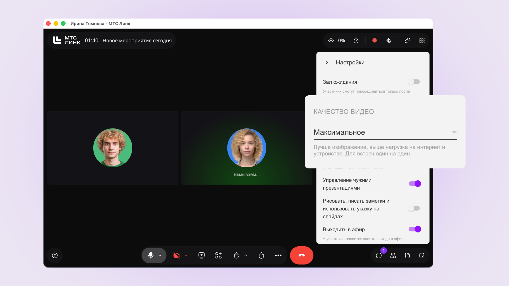Open the transcription audio icon
509x286 pixels.
coord(389,41)
